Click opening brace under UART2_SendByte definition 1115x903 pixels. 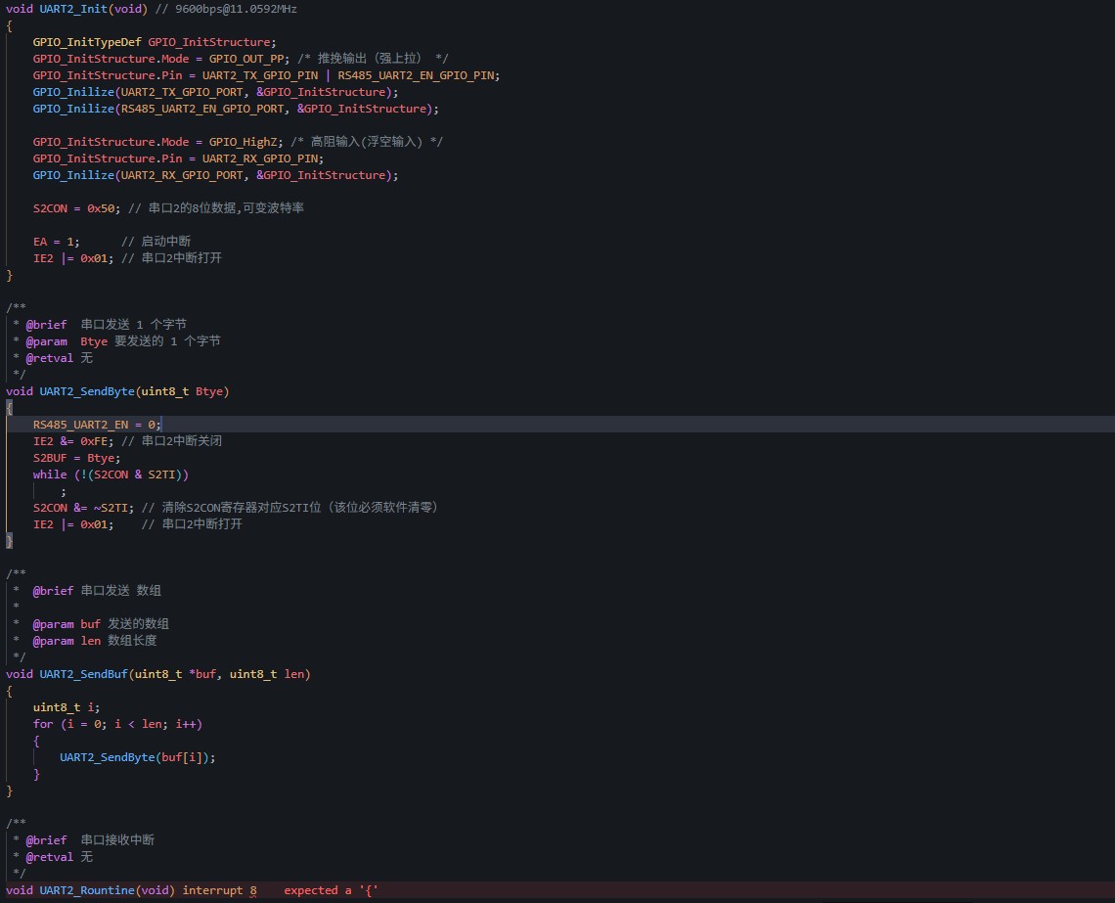pyautogui.click(x=10, y=407)
